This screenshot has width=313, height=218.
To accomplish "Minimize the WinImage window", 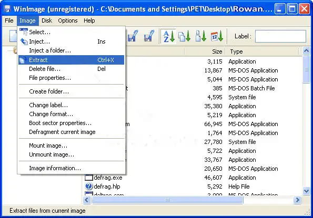I will pyautogui.click(x=280, y=9).
